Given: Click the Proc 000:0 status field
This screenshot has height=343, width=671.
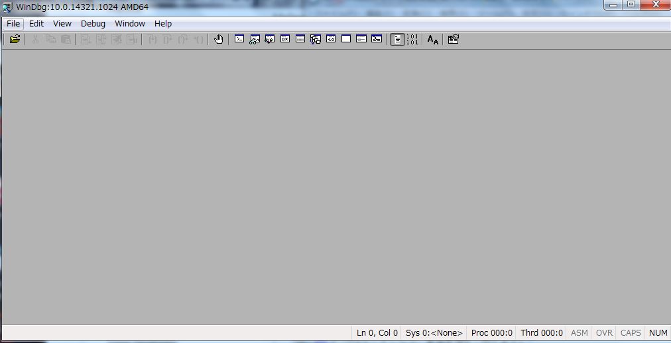Looking at the screenshot, I should (x=492, y=333).
